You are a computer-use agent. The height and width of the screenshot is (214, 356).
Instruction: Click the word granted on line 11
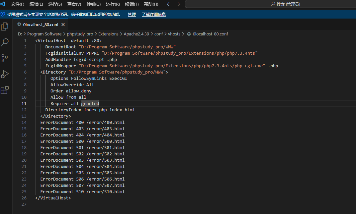click(90, 103)
